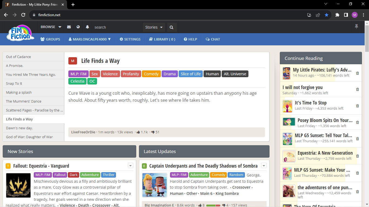Click the Comedy tag on Life Finds a Way

coord(151,74)
